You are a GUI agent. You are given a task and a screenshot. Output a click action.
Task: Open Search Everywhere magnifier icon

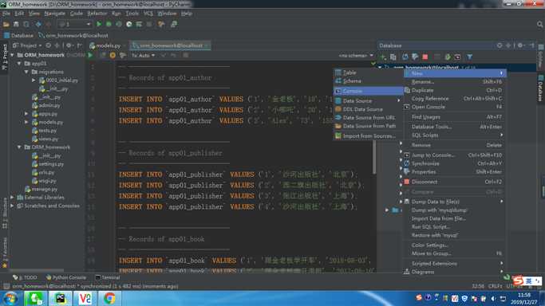[539, 24]
